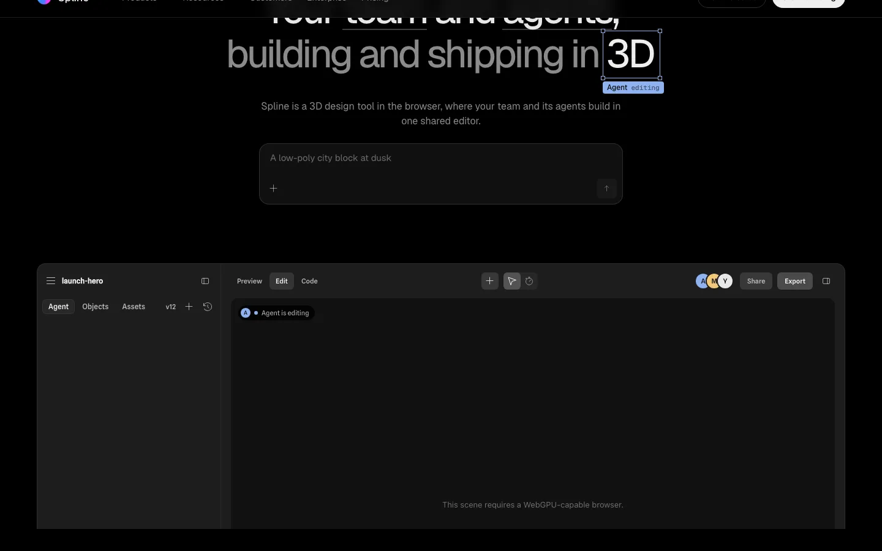Switch to Code mode
This screenshot has height=551, width=882.
pos(309,281)
